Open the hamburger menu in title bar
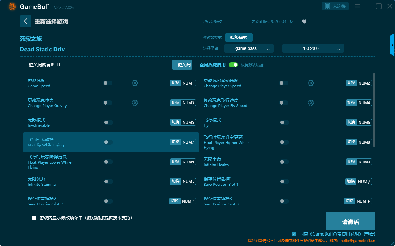This screenshot has width=395, height=246. click(357, 6)
